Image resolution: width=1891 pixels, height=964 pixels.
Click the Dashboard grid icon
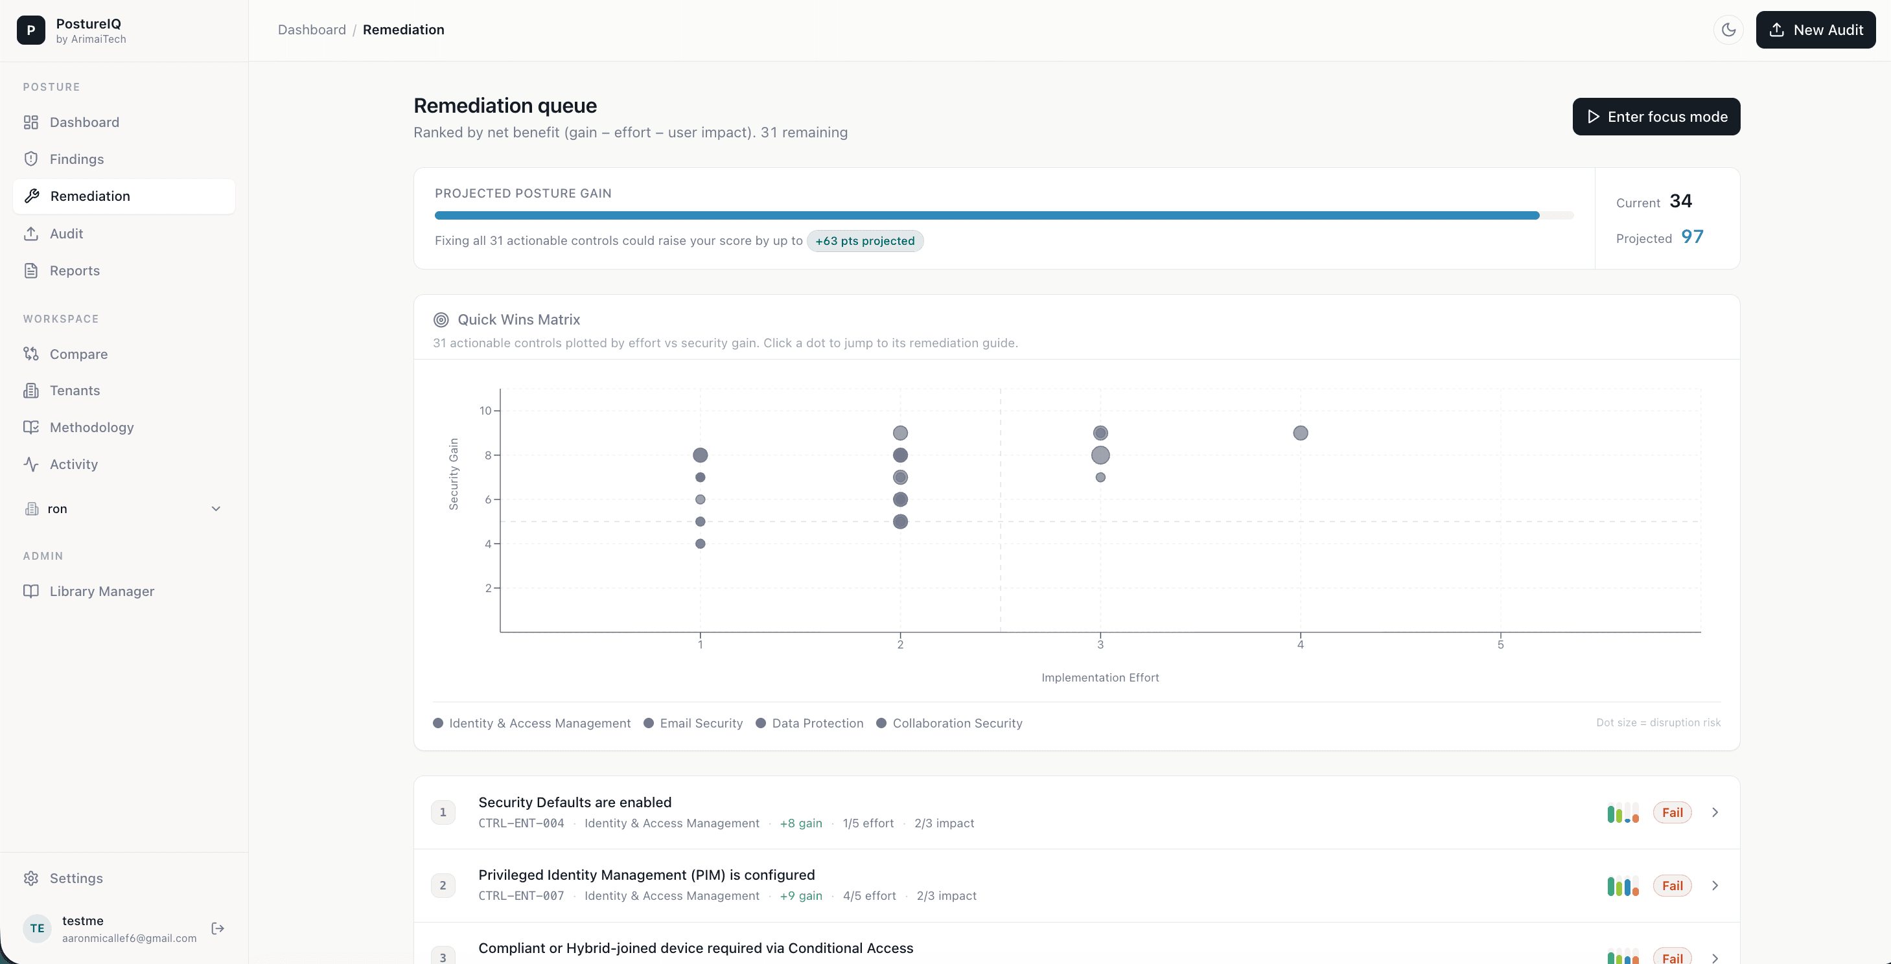pyautogui.click(x=31, y=122)
